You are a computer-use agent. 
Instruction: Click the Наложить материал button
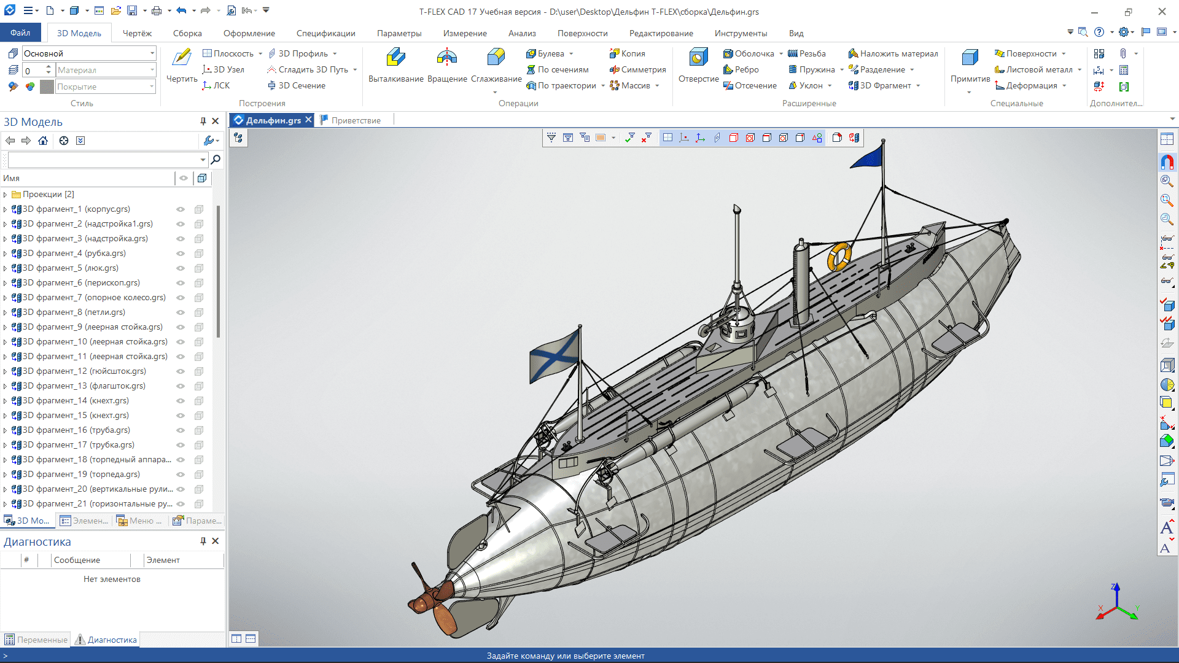pos(893,53)
